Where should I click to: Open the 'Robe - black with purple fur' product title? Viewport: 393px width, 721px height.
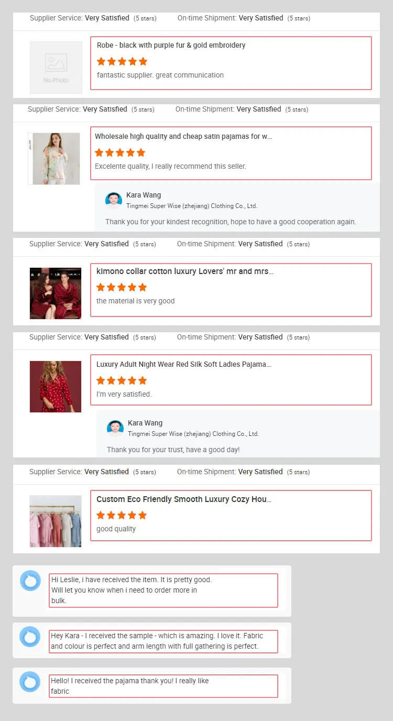coord(171,45)
